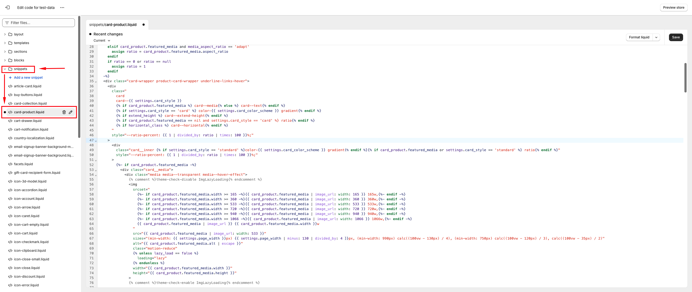
Task: Collapse code fold arrow at line 35
Action: coord(96,82)
